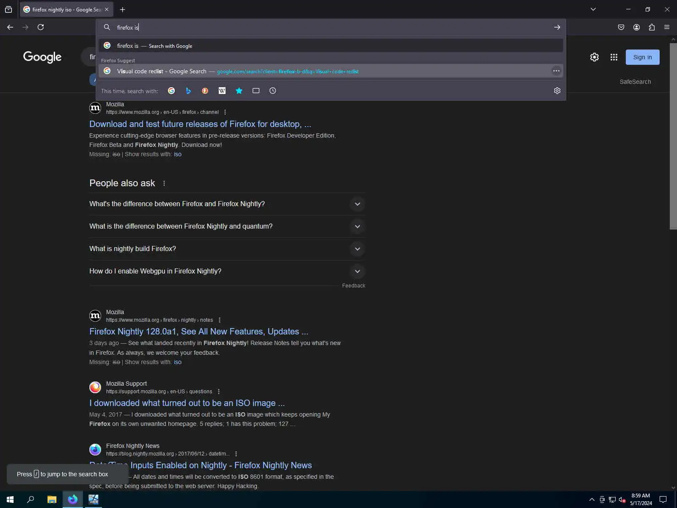The width and height of the screenshot is (677, 508).
Task: Open the taskbar clock showing 8:59 AM
Action: click(x=641, y=500)
